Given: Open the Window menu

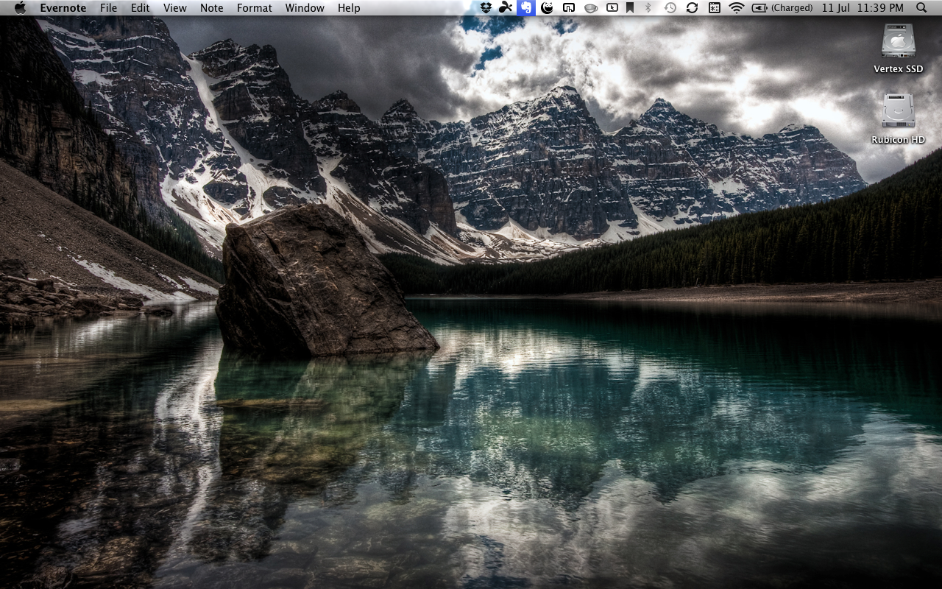Looking at the screenshot, I should [x=305, y=7].
